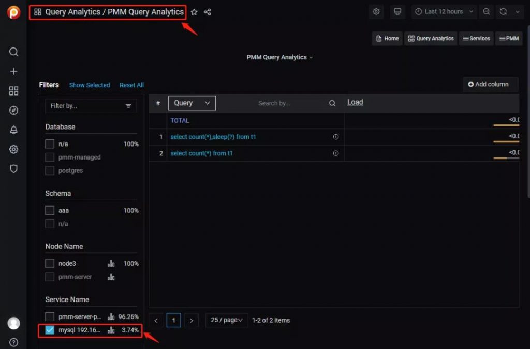This screenshot has height=349, width=530.
Task: Select page 1 in pagination
Action: click(x=174, y=320)
